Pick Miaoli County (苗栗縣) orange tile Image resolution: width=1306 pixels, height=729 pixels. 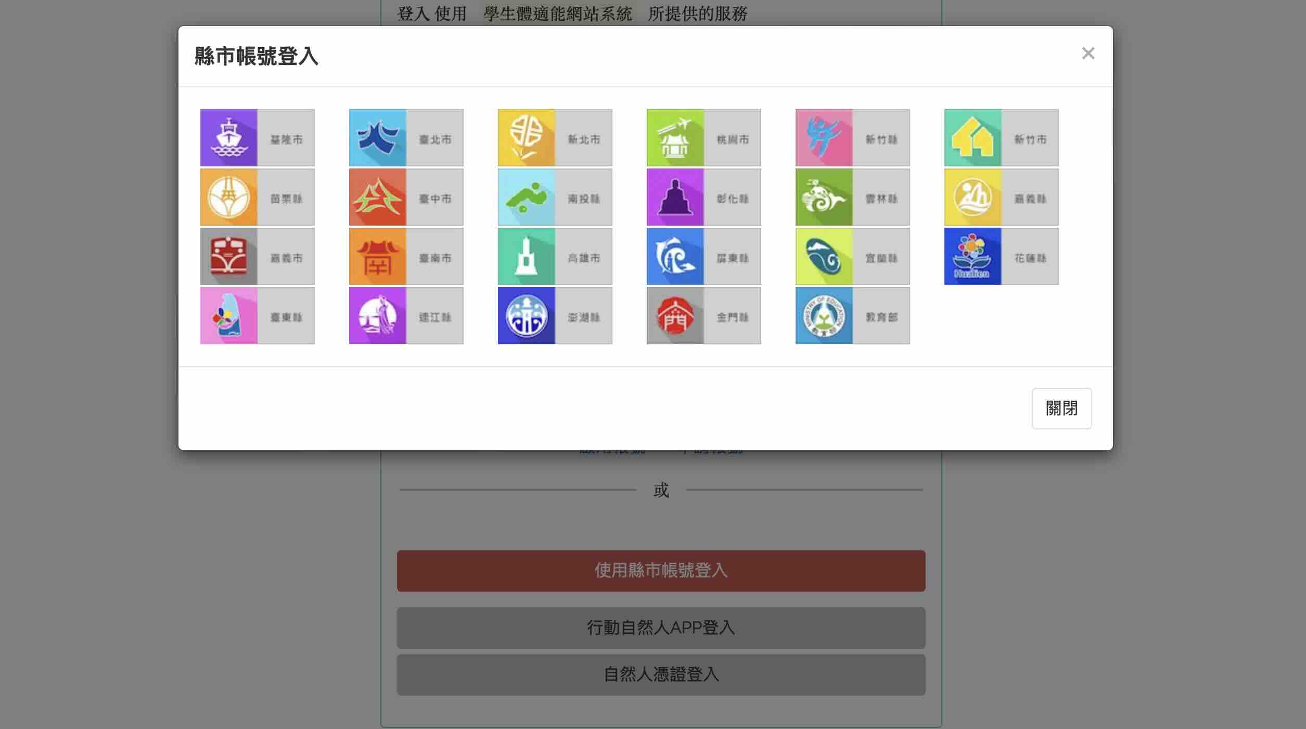[257, 197]
